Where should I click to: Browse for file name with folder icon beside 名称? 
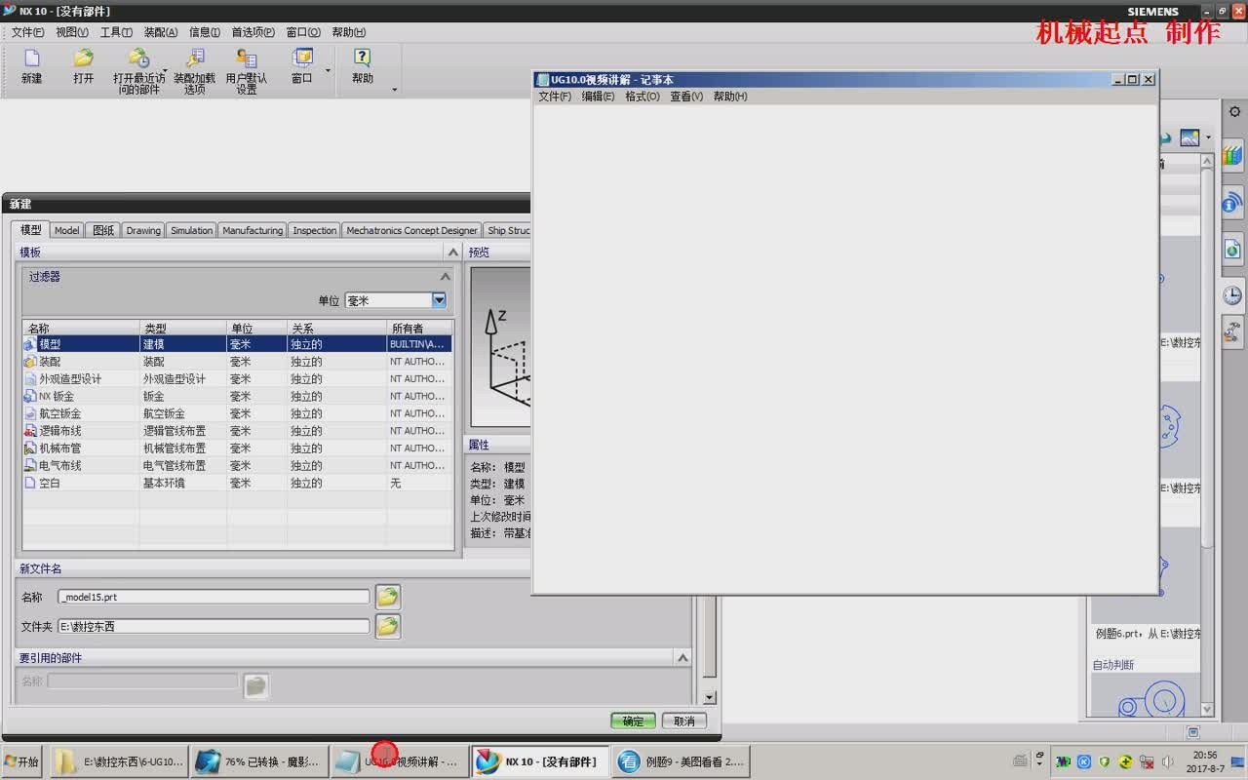[x=388, y=597]
